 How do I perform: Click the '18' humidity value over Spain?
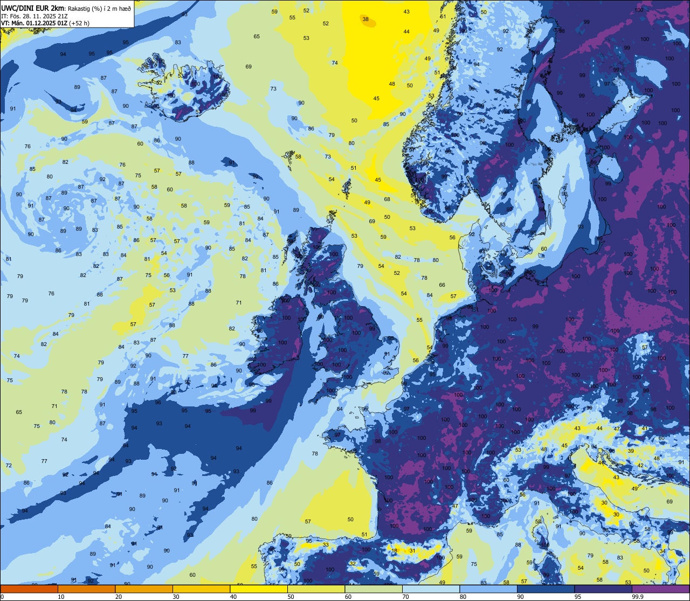tap(394, 551)
